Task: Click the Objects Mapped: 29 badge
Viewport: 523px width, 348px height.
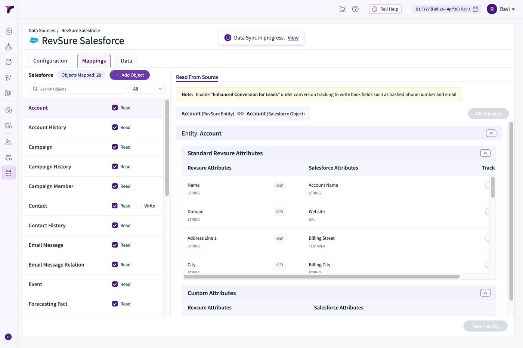Action: pos(81,75)
